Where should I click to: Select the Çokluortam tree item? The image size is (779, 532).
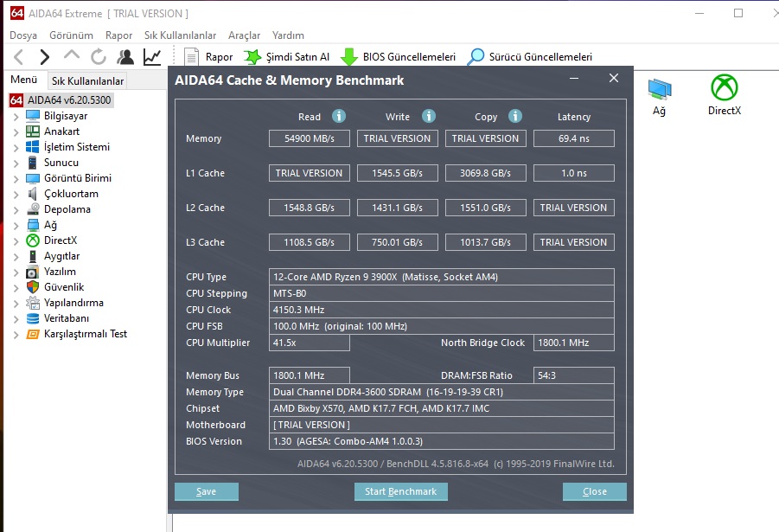[71, 194]
